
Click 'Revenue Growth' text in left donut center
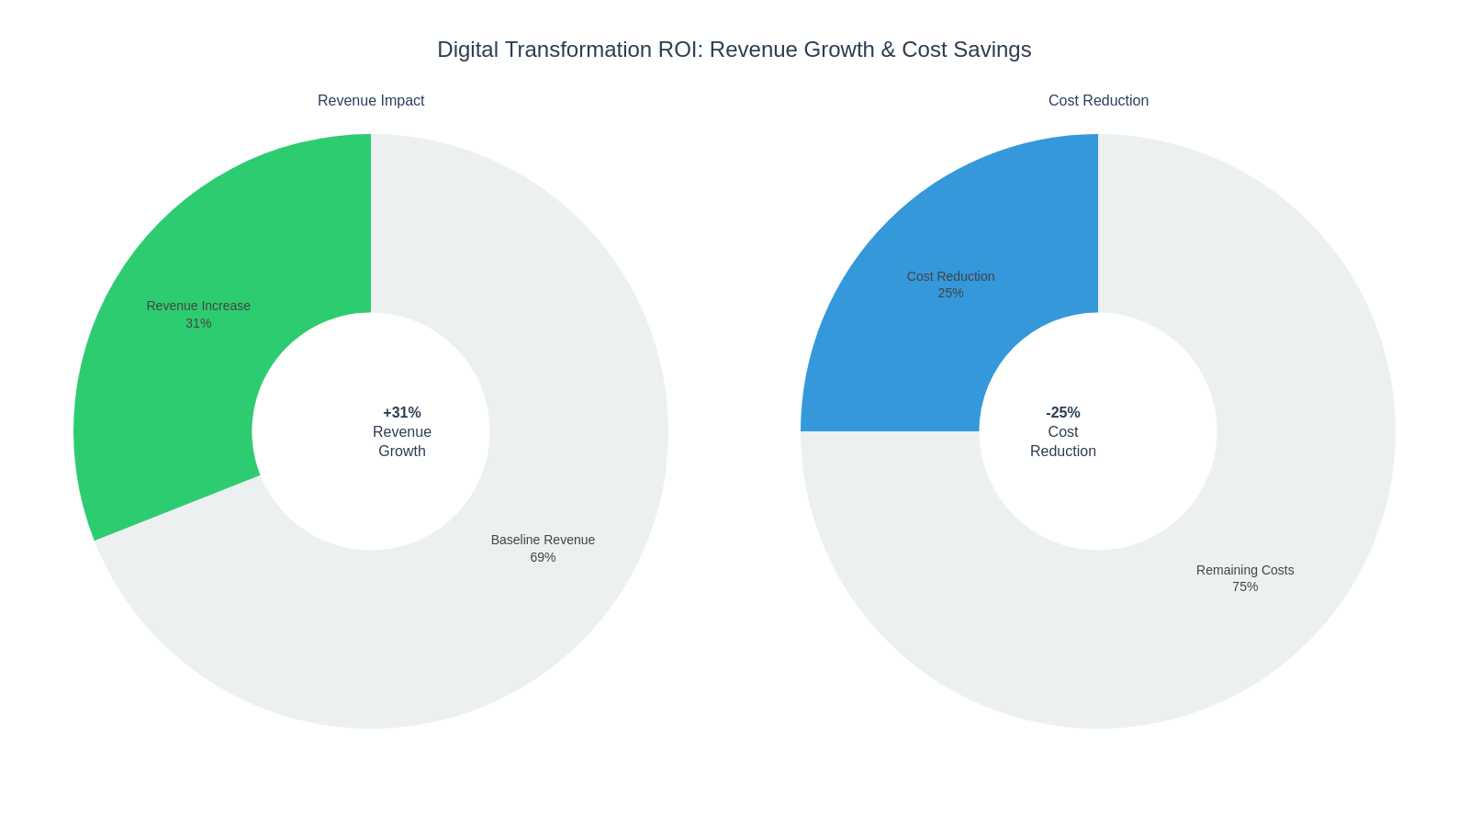click(x=402, y=432)
